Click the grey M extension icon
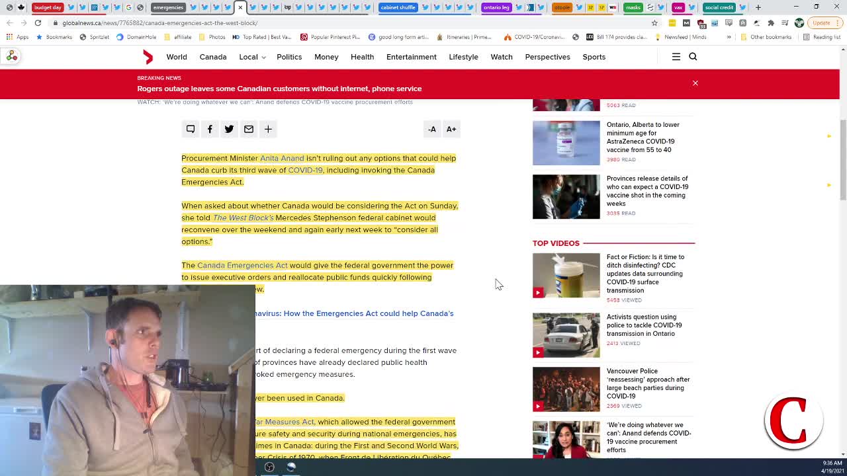This screenshot has width=847, height=476. click(686, 22)
